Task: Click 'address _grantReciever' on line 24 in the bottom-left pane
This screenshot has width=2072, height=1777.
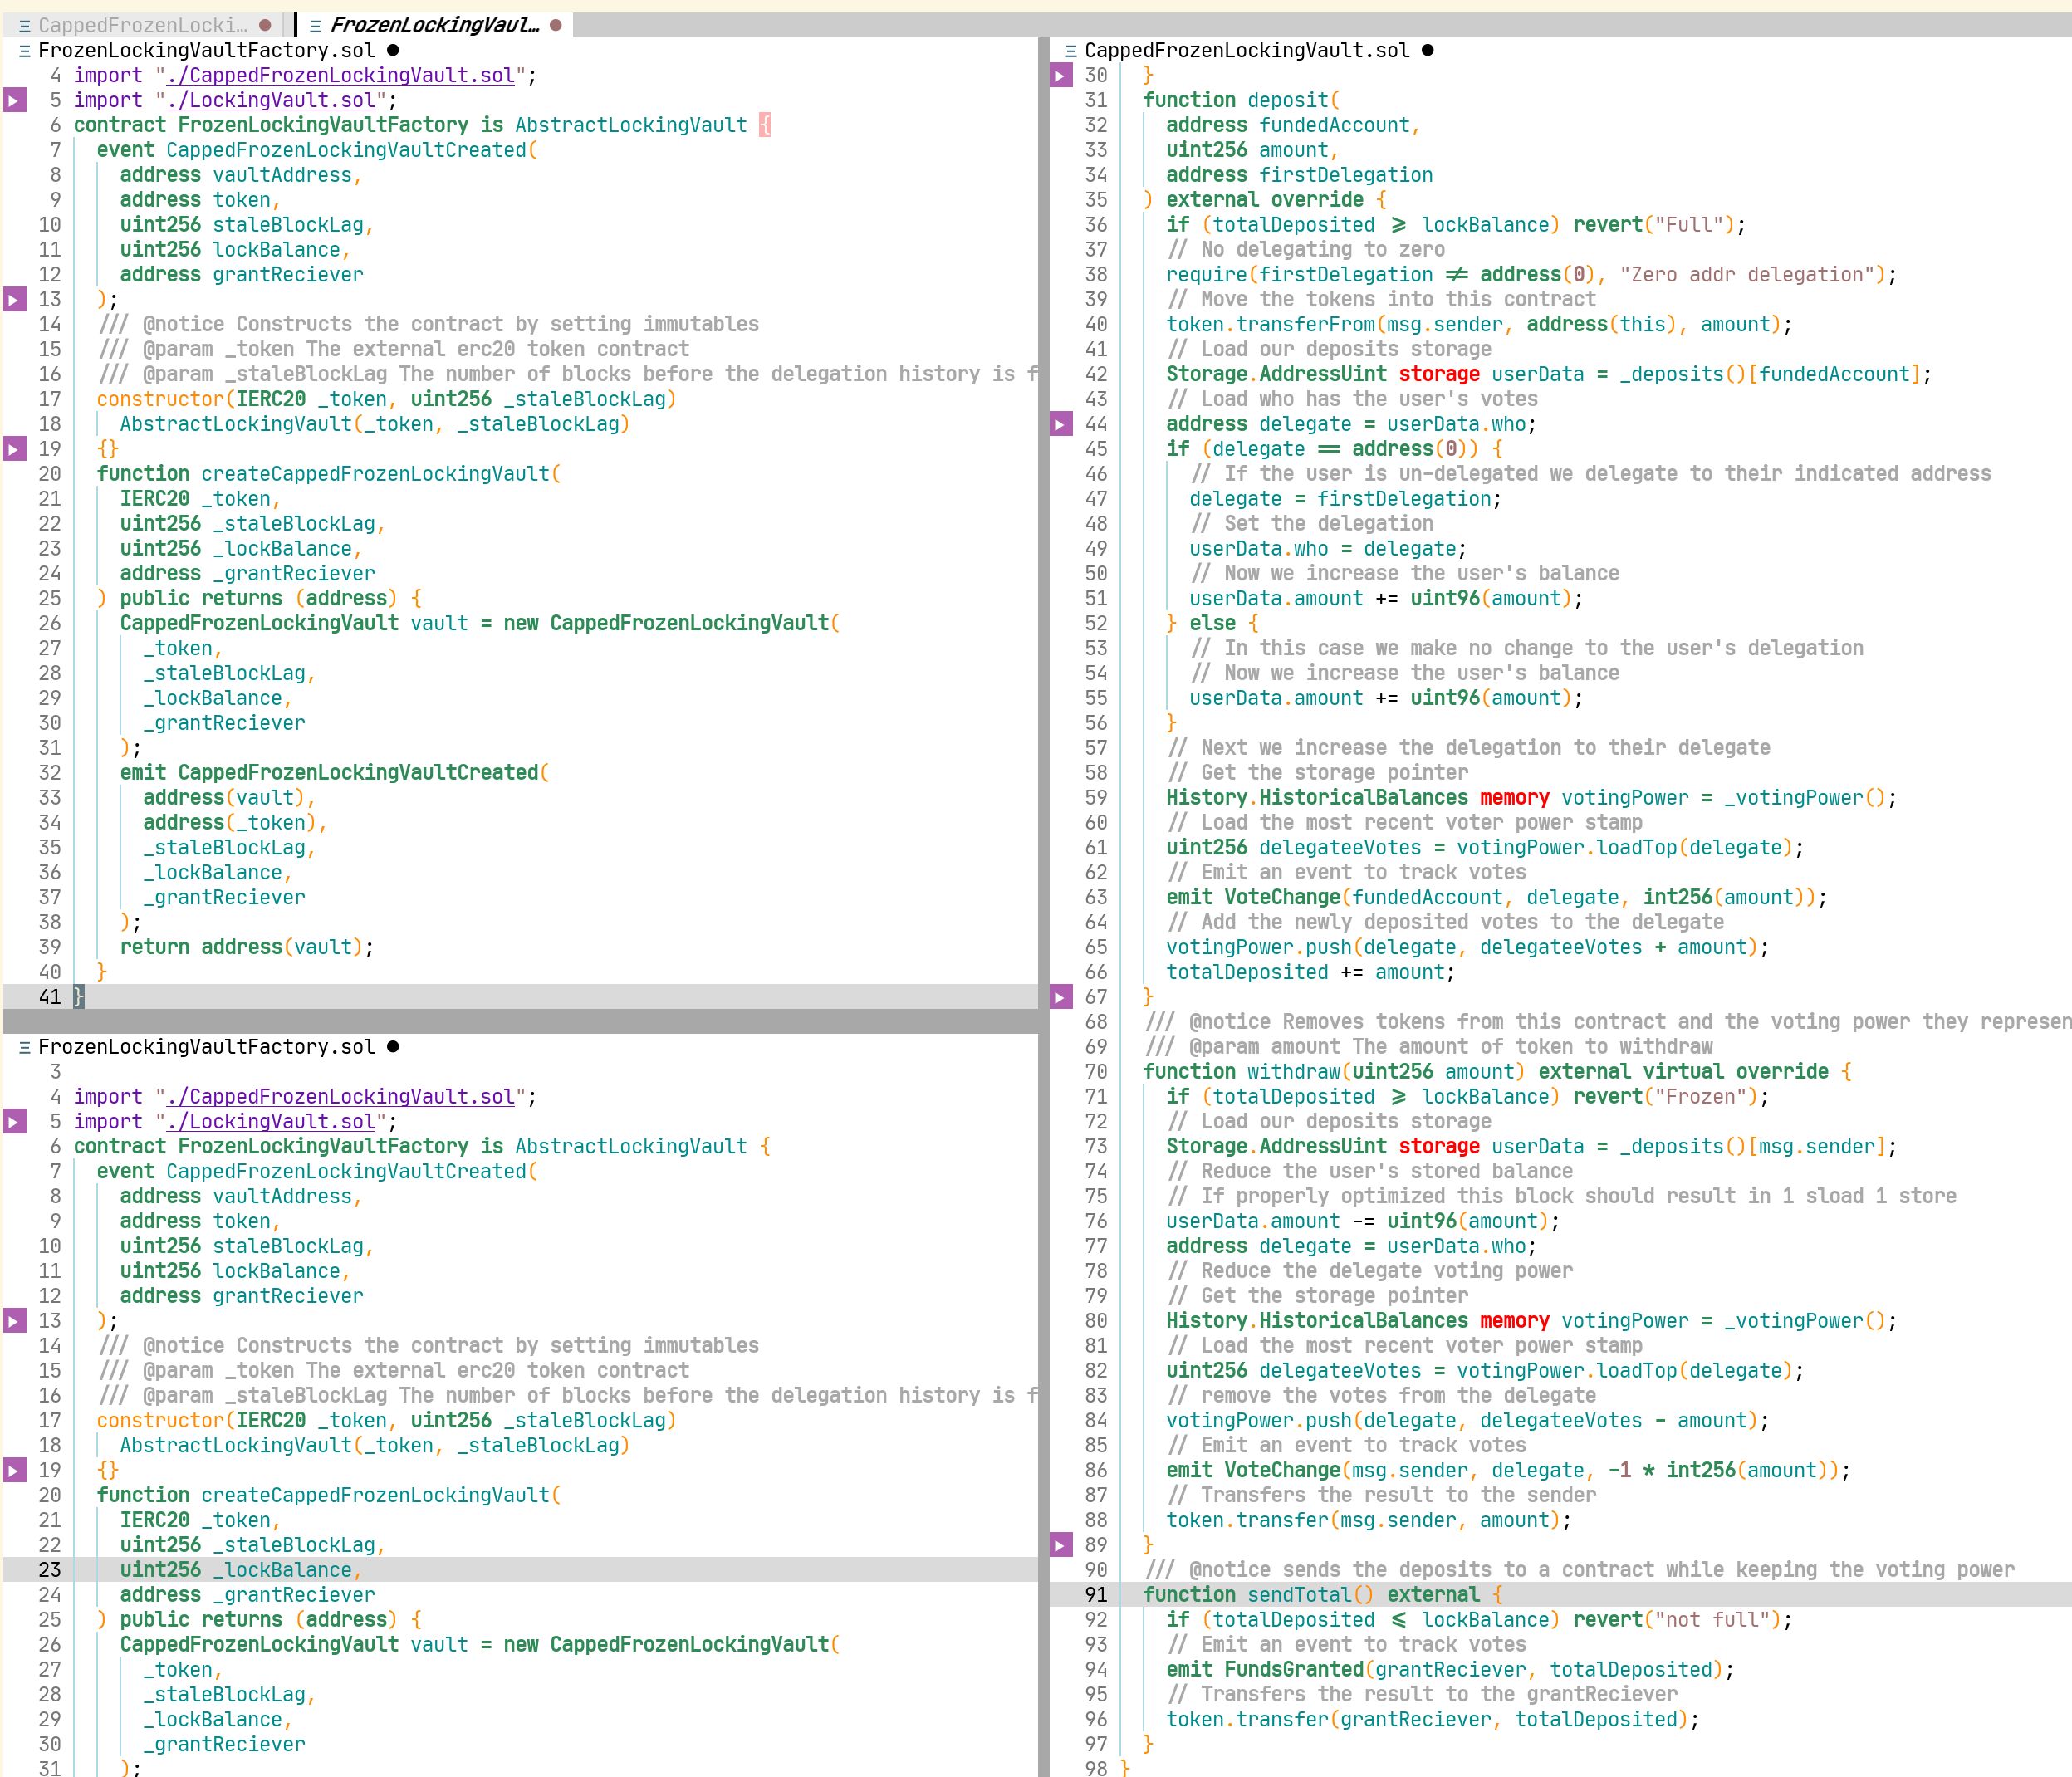Action: click(x=247, y=1595)
